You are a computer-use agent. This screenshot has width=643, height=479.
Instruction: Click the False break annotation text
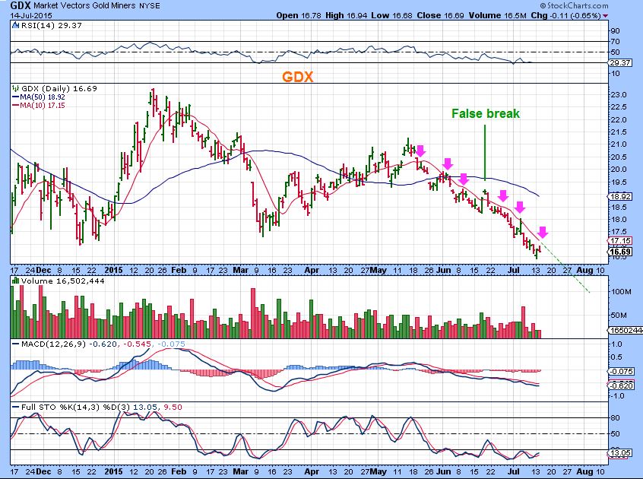[x=484, y=114]
